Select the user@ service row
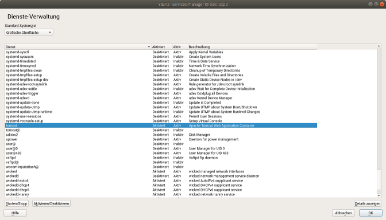 pyautogui.click(x=161, y=144)
